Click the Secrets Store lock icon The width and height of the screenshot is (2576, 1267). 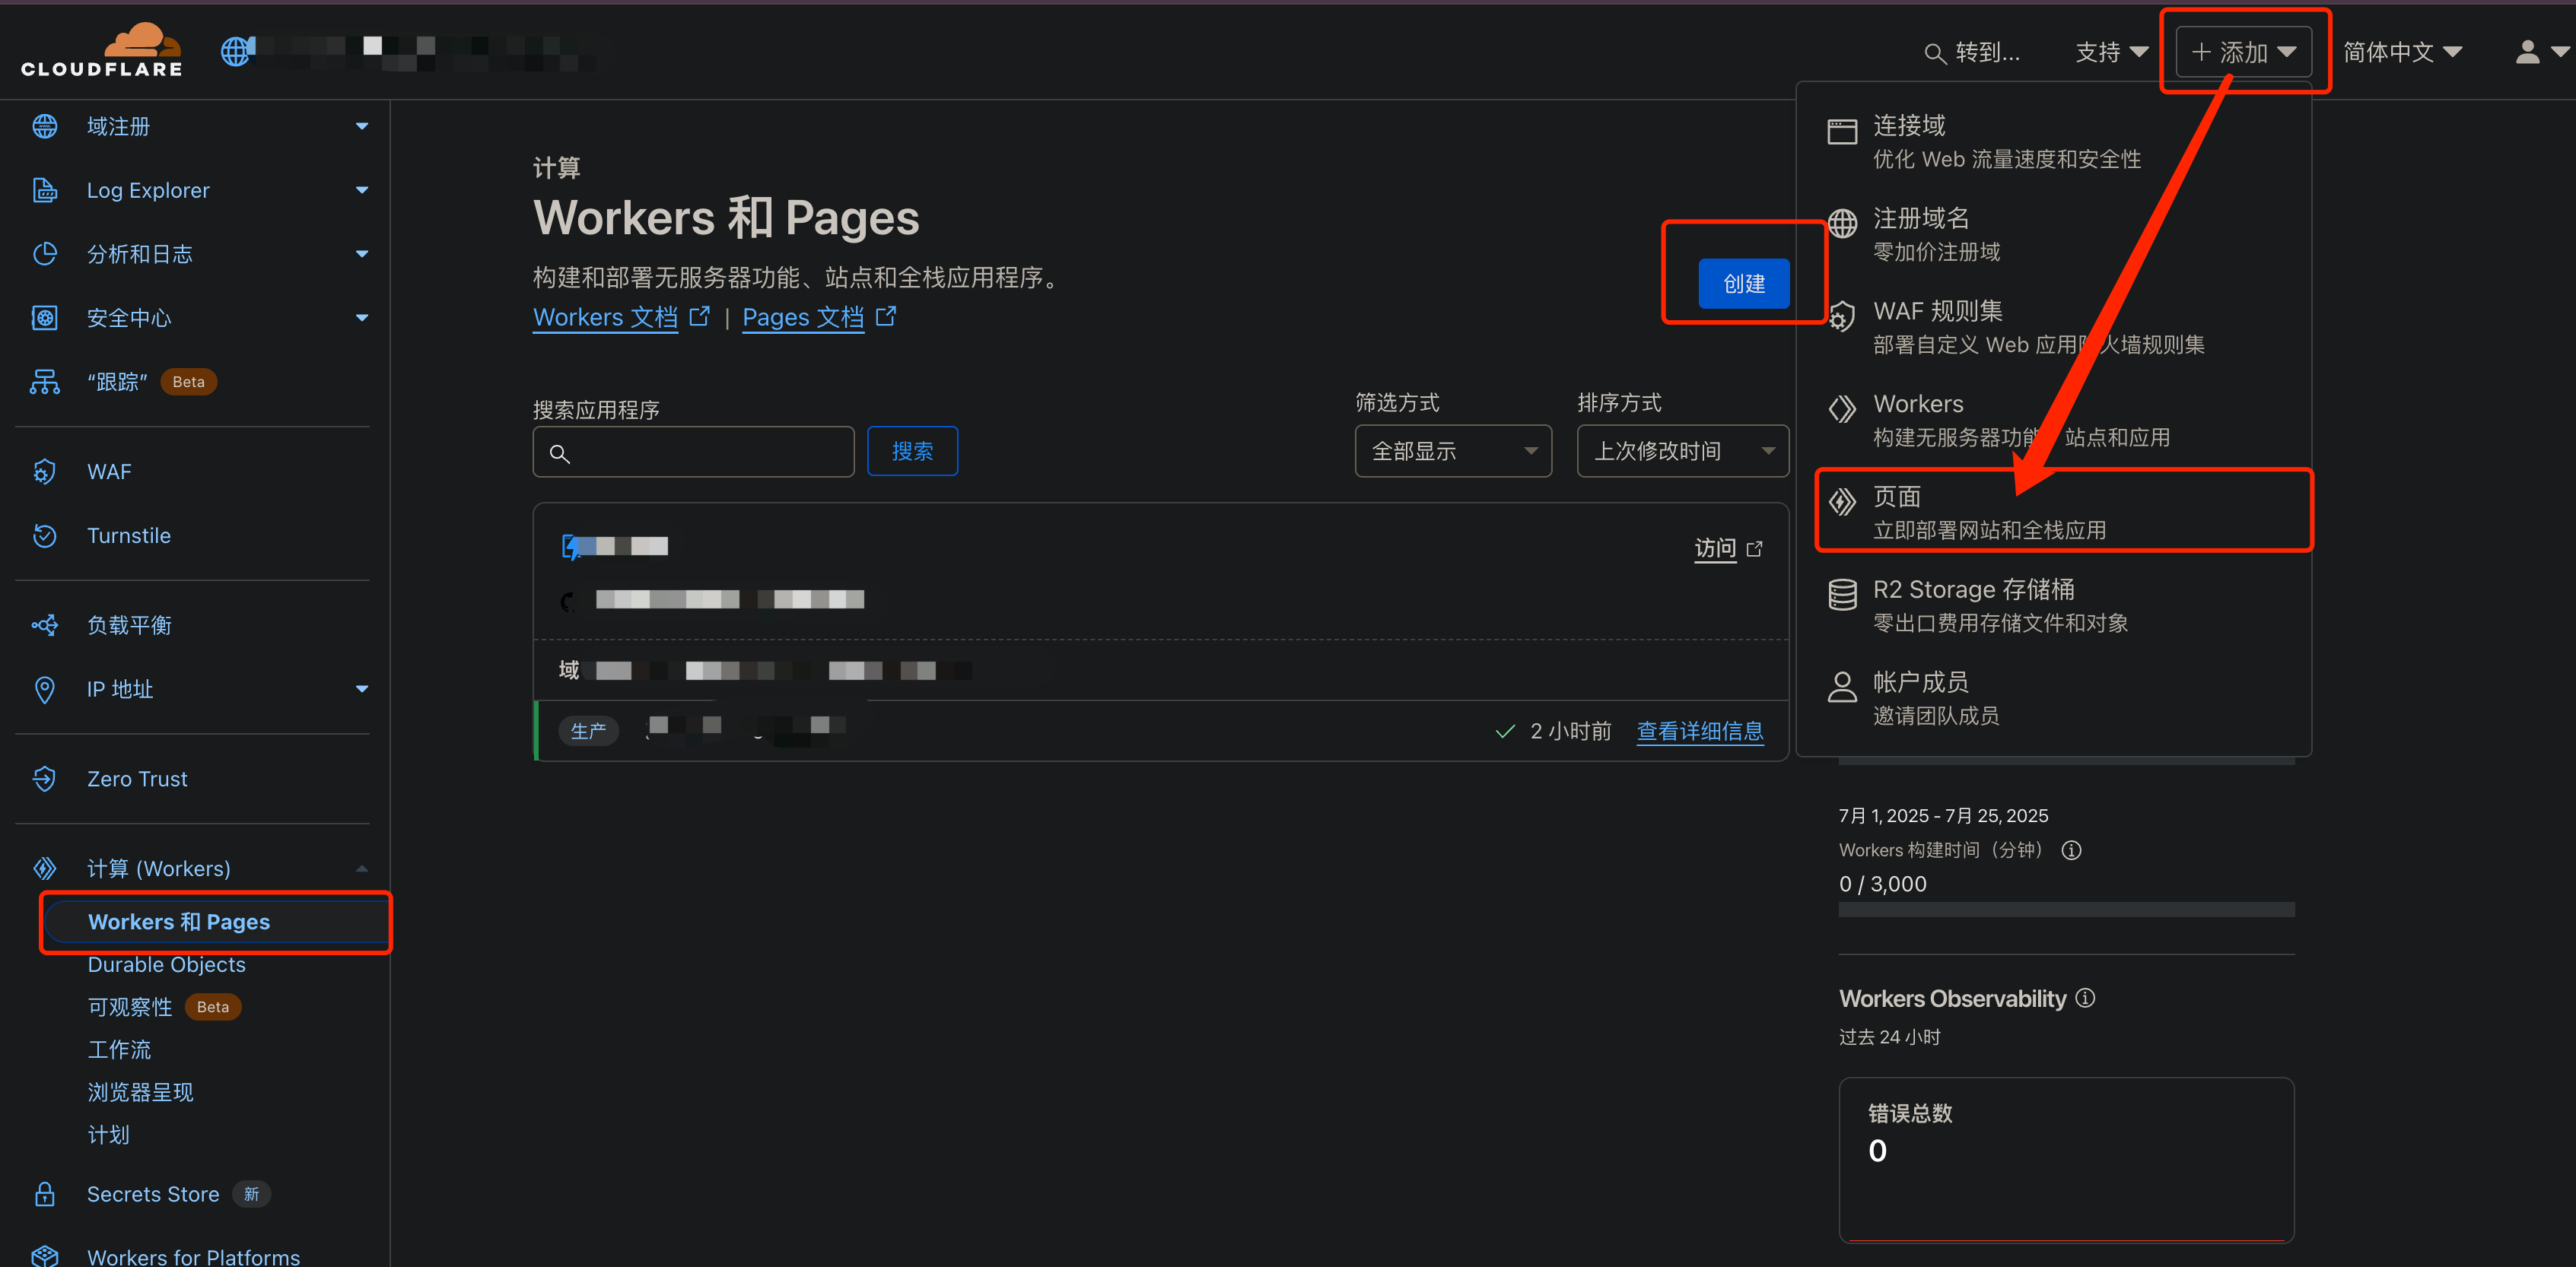[45, 1194]
